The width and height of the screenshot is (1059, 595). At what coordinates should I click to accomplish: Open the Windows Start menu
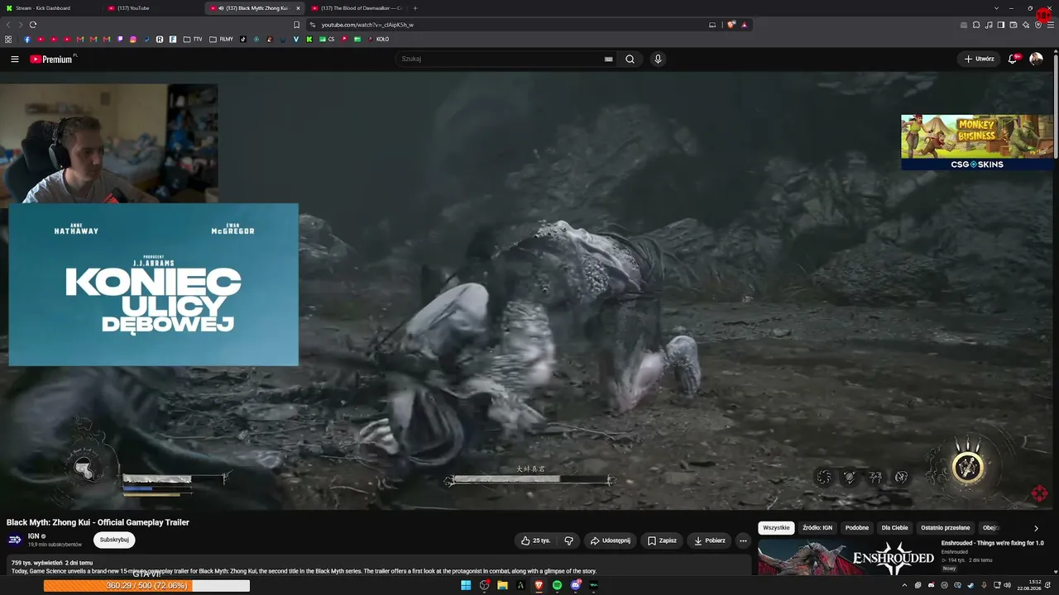[x=466, y=585]
